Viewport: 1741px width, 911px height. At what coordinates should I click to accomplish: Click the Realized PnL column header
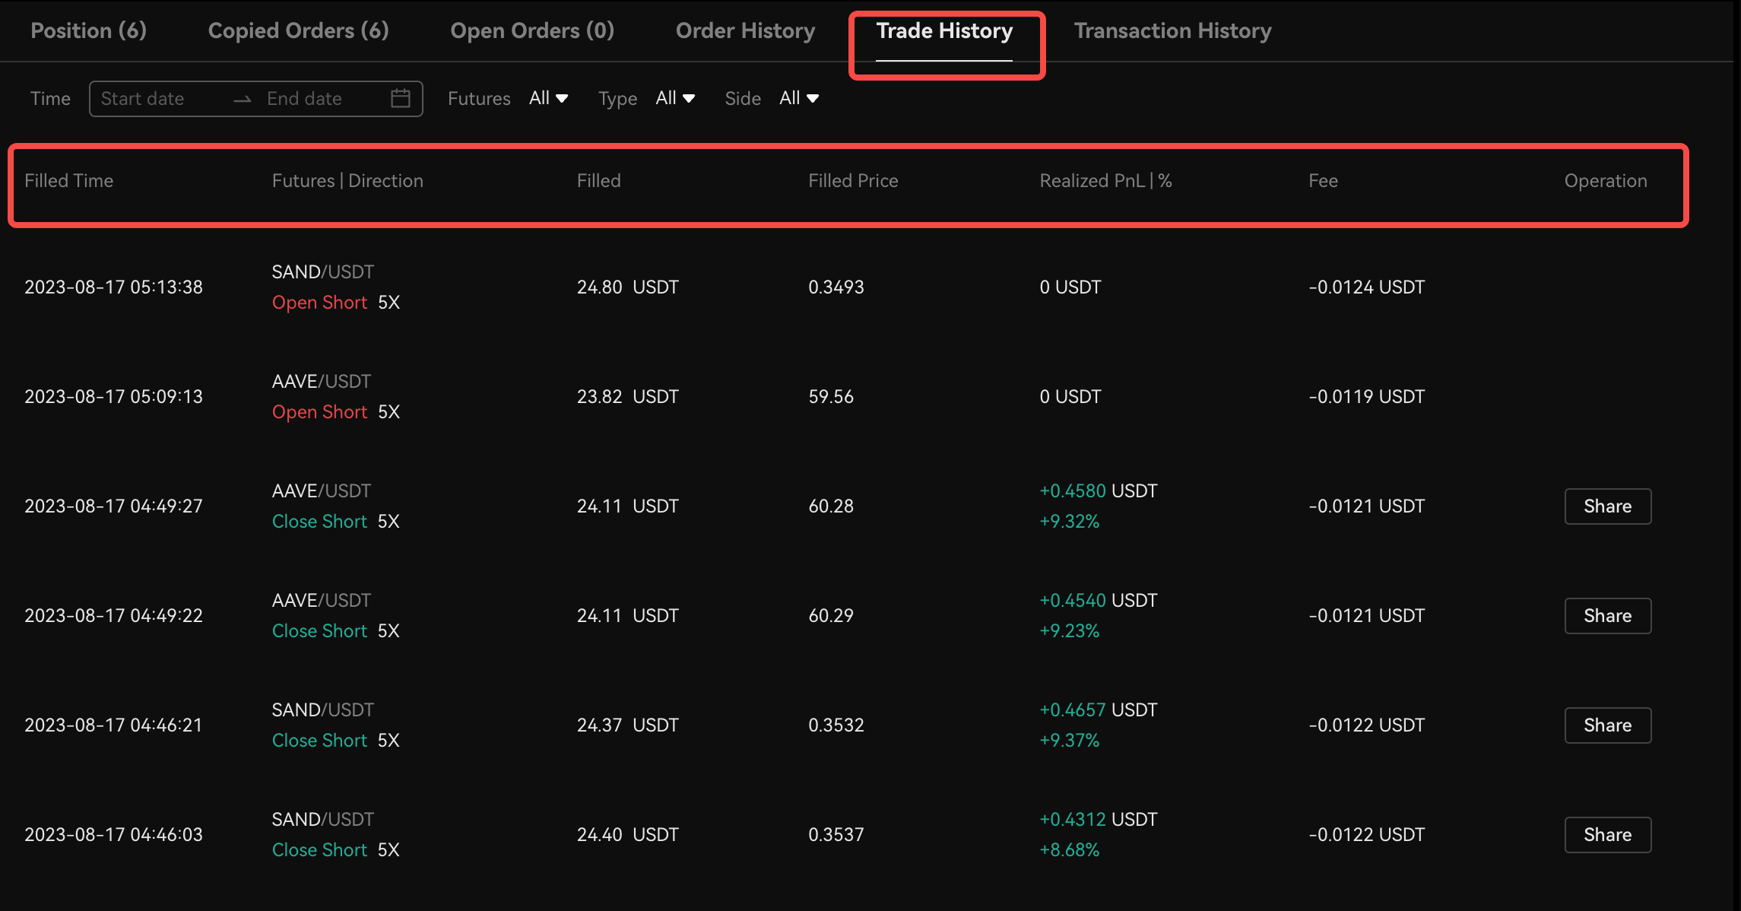1105,181
